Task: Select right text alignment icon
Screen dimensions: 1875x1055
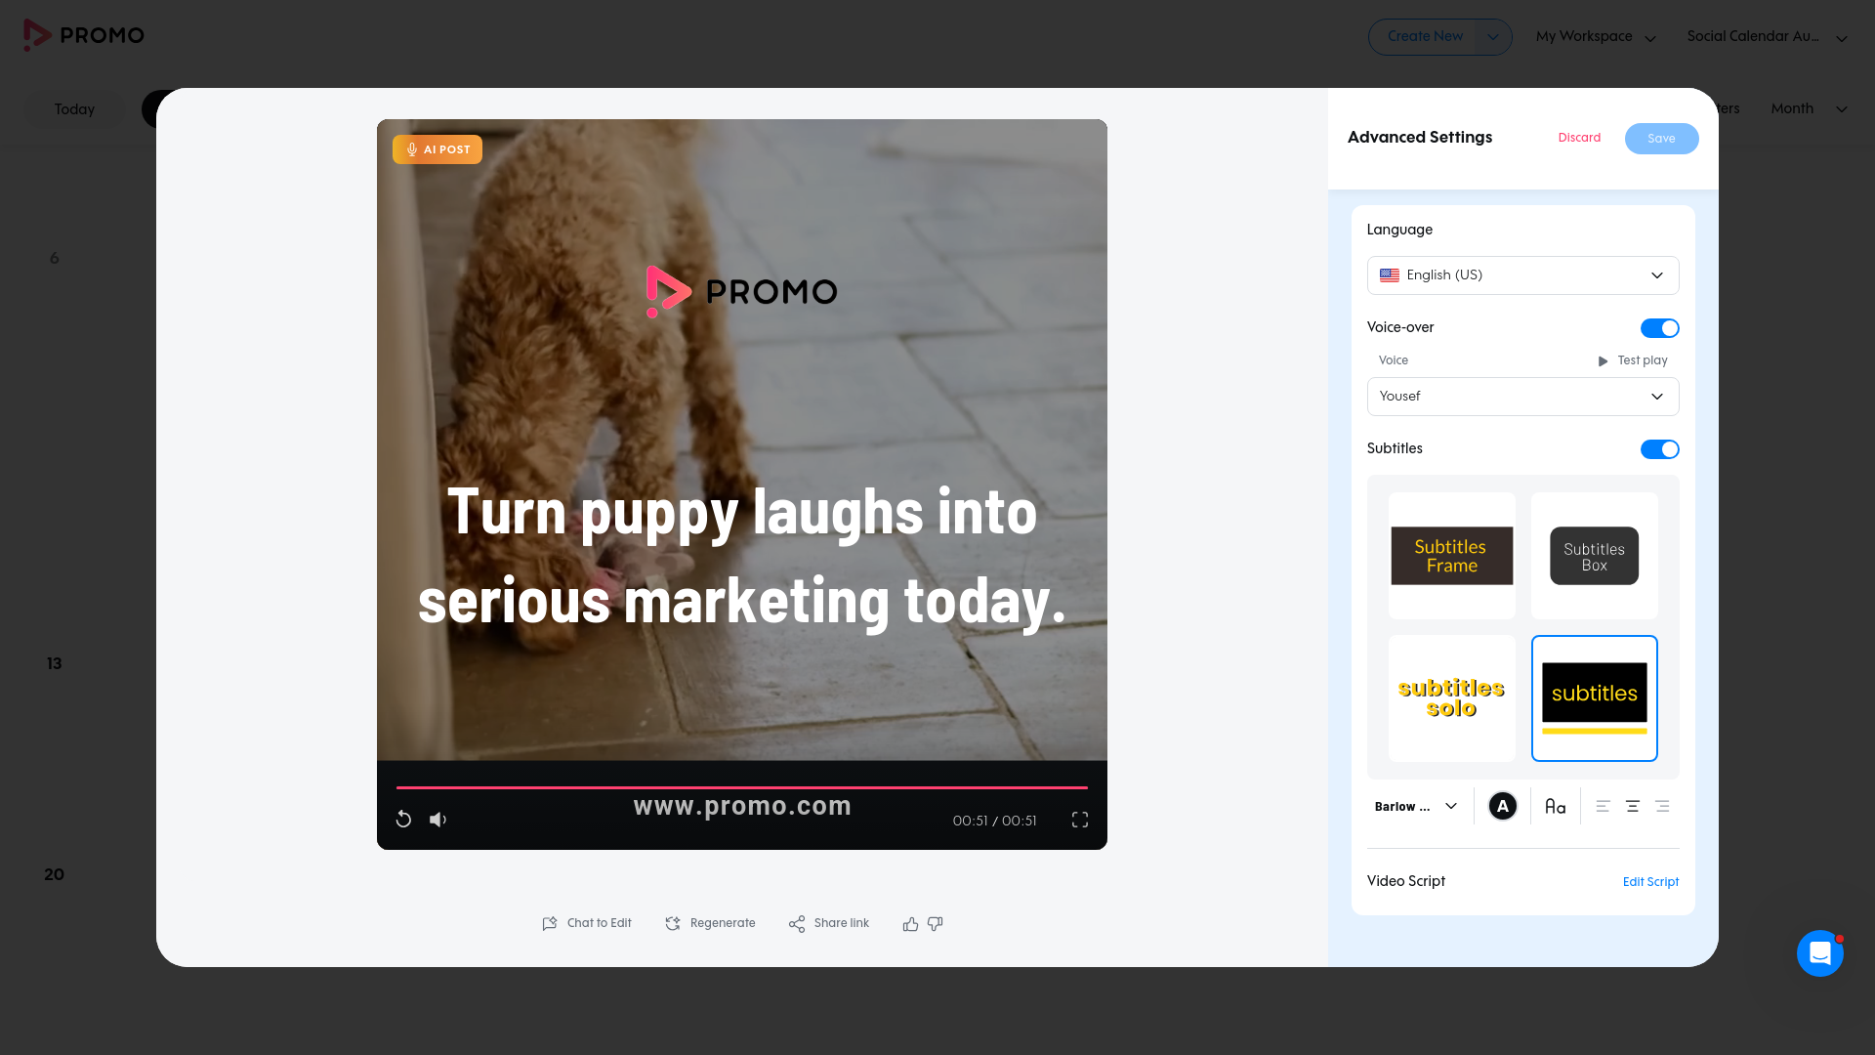Action: 1662,807
